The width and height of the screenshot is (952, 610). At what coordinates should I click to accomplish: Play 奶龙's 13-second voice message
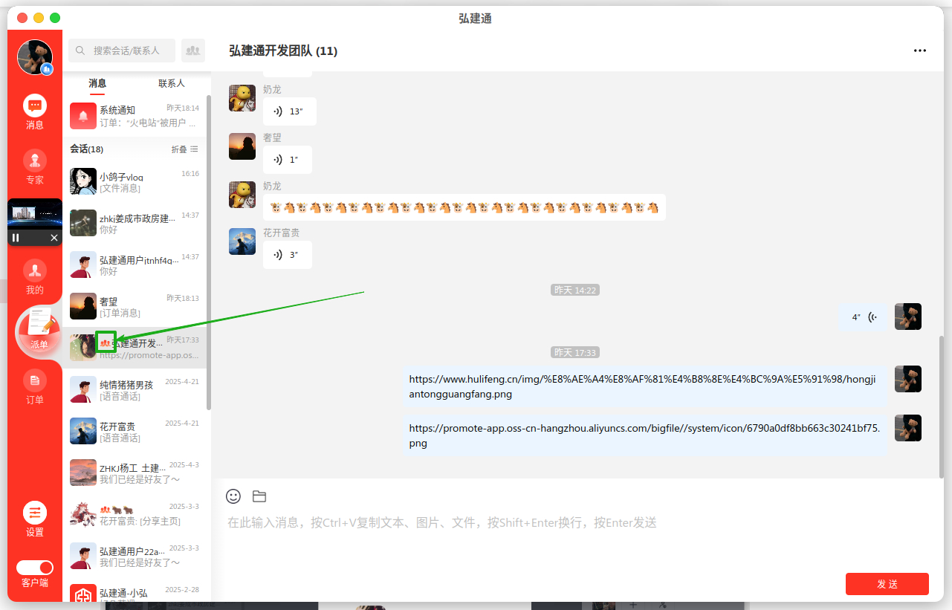click(x=289, y=111)
